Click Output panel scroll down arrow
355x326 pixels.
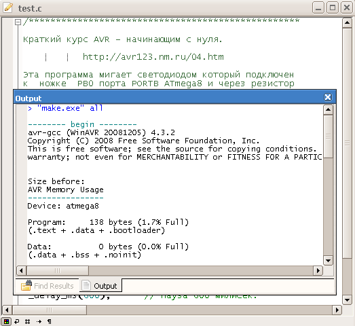tap(328, 260)
